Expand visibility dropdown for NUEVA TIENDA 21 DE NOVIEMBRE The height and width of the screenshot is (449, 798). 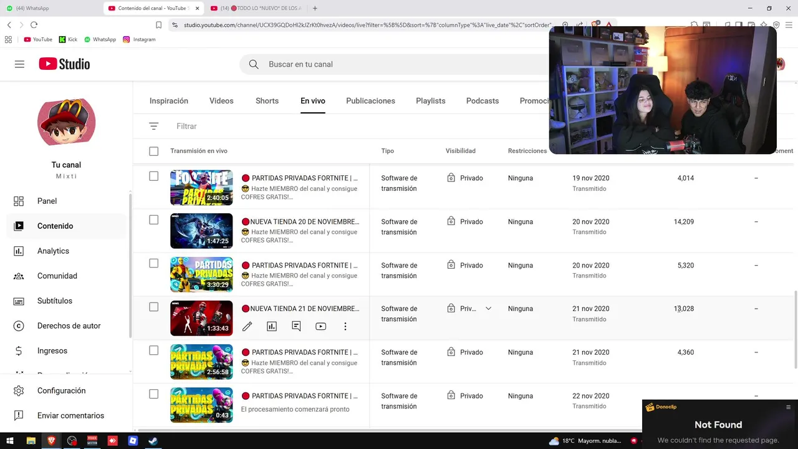pyautogui.click(x=488, y=309)
